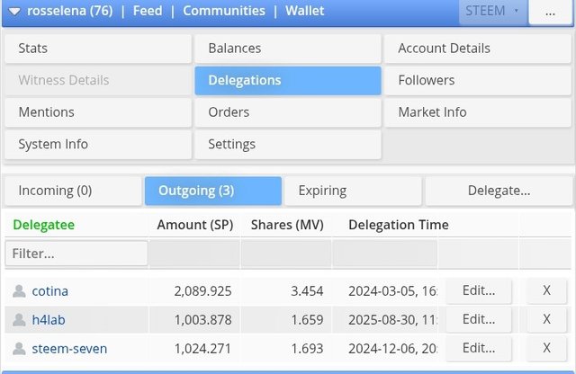576x374 pixels.
Task: Click the user icon beside h4lab
Action: [19, 319]
